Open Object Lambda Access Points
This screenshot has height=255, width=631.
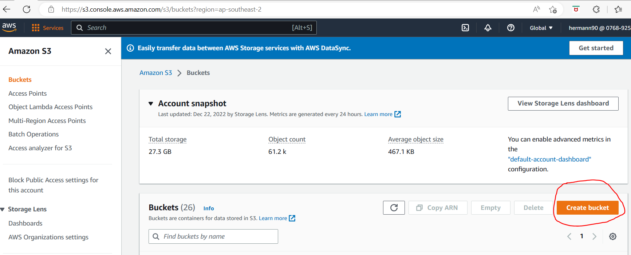click(51, 107)
